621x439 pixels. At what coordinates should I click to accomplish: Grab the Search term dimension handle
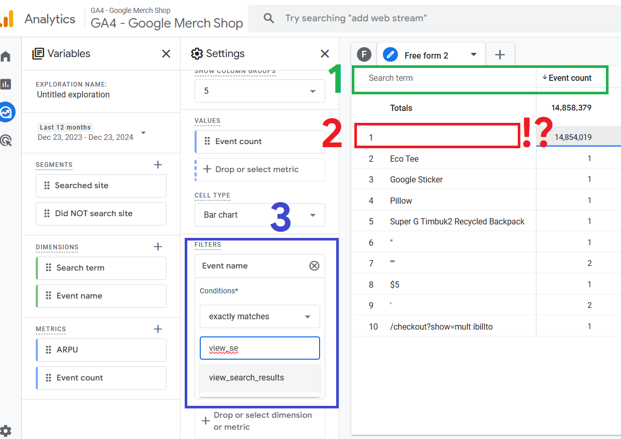48,268
